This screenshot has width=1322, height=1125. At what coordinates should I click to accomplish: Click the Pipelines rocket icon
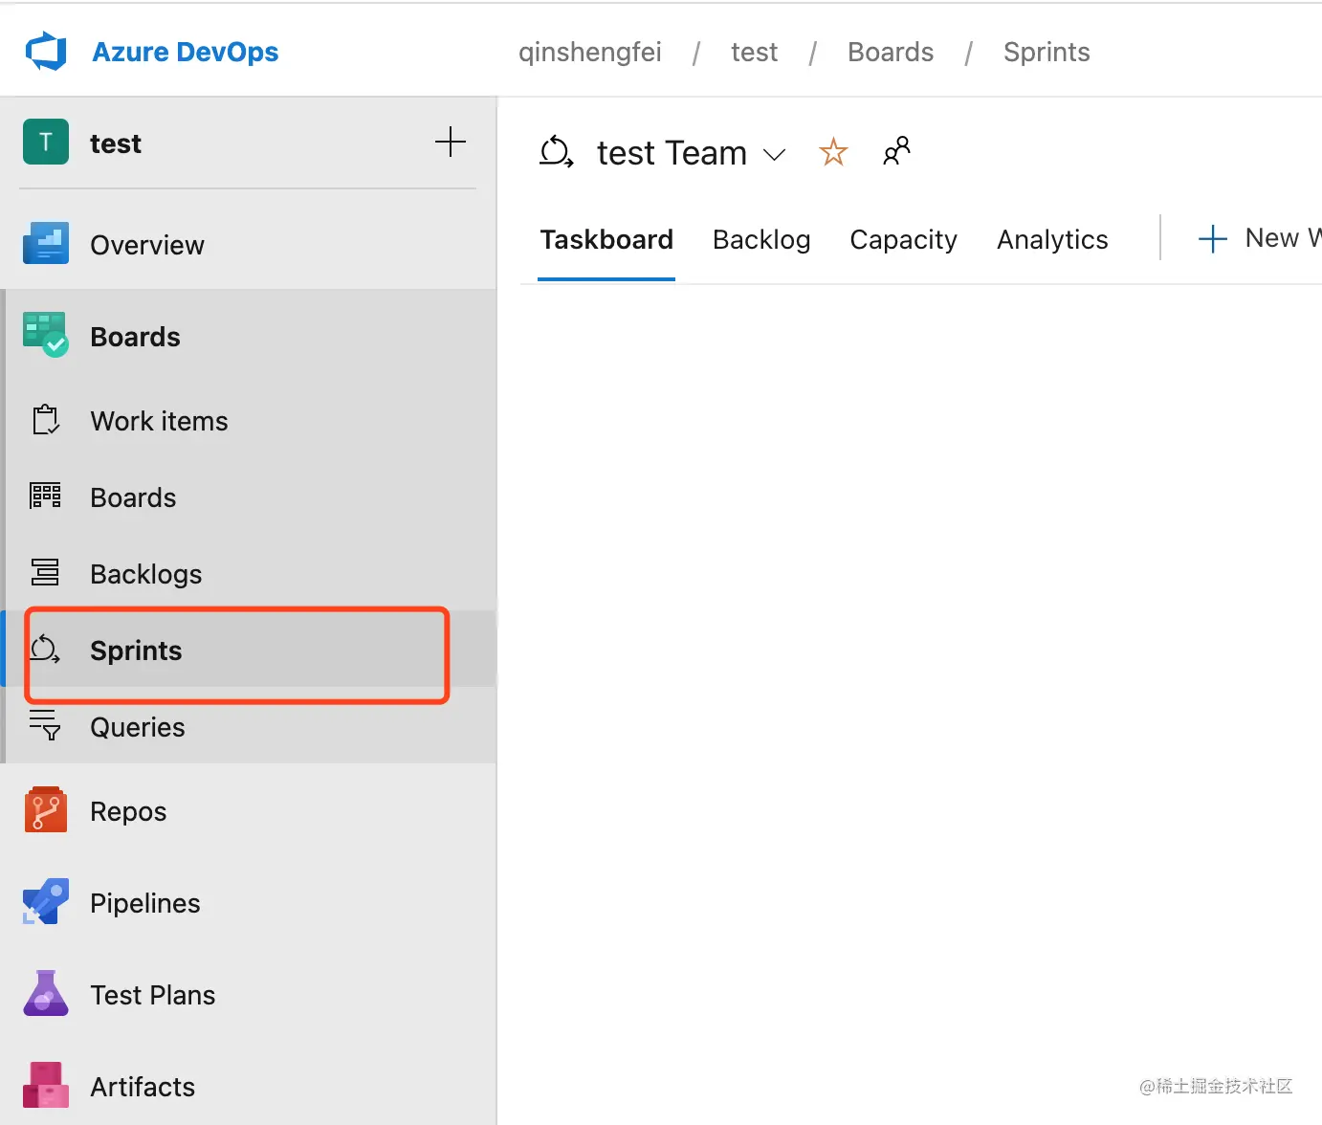point(46,901)
